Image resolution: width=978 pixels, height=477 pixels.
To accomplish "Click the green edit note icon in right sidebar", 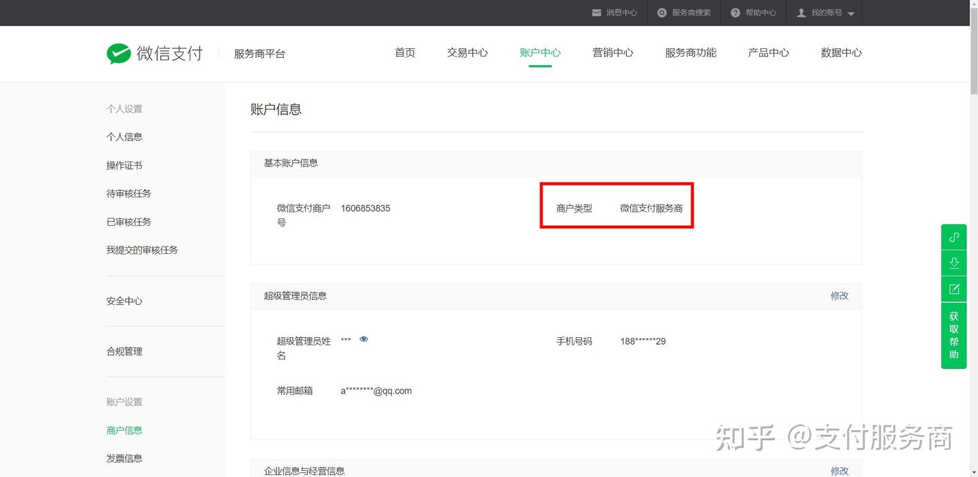I will [x=954, y=289].
